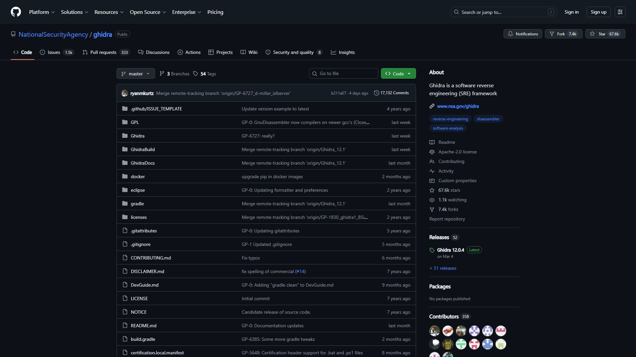Open the 54 Tags link
Screen dimensions: 636x357
click(205, 73)
